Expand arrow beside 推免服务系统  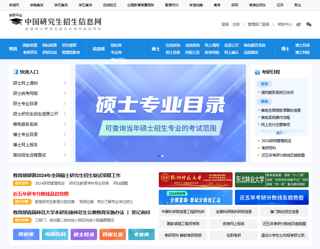click(65, 124)
